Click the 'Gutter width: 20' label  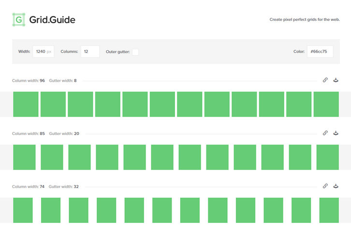click(64, 133)
